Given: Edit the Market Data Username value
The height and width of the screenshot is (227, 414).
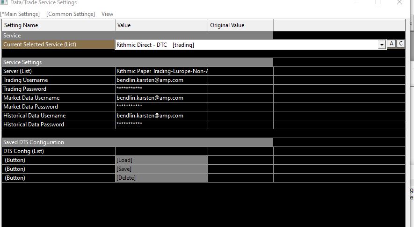Looking at the screenshot, I should 161,98.
